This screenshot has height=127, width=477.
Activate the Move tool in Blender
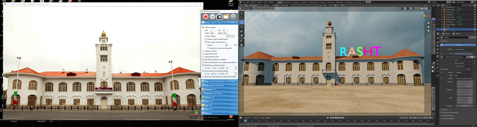click(x=241, y=22)
